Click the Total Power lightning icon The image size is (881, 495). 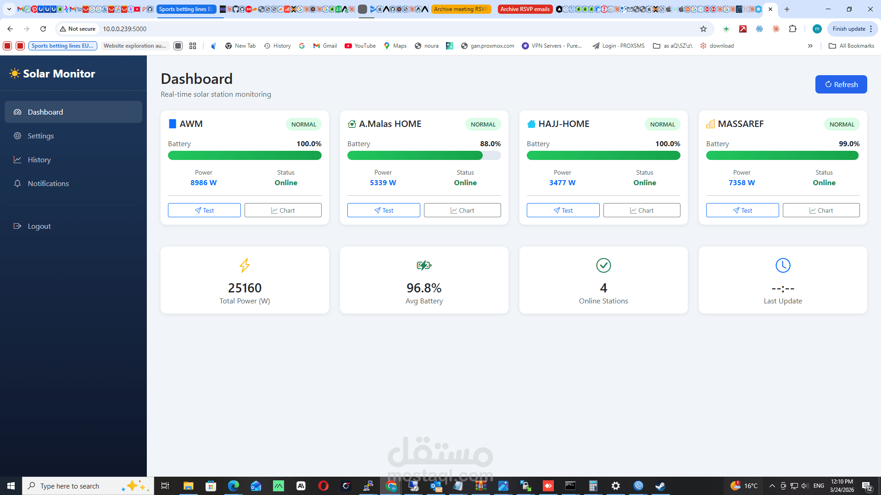245,265
